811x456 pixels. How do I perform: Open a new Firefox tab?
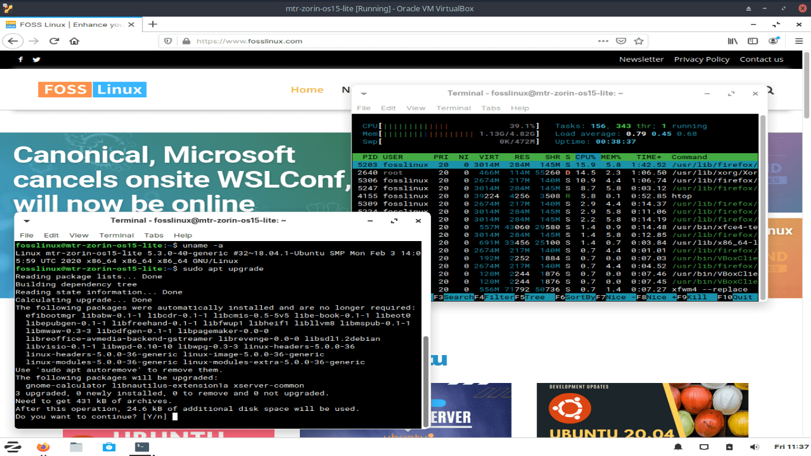(153, 24)
